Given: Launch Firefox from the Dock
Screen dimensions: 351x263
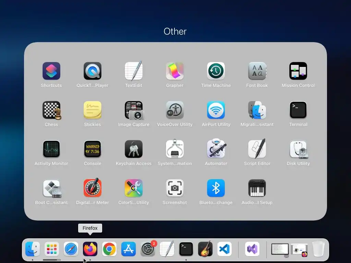Looking at the screenshot, I should [x=90, y=249].
